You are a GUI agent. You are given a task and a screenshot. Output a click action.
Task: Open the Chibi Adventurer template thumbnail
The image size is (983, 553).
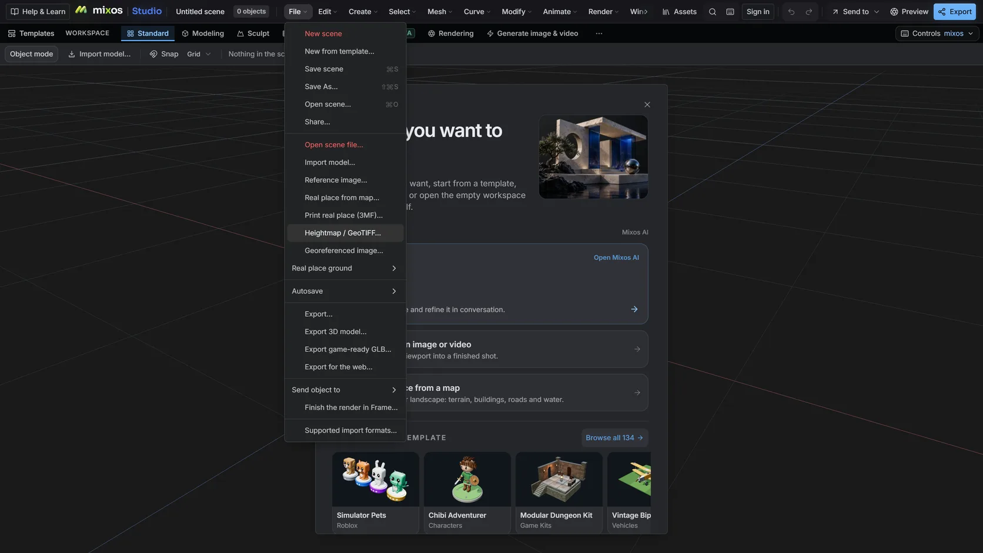click(x=467, y=479)
